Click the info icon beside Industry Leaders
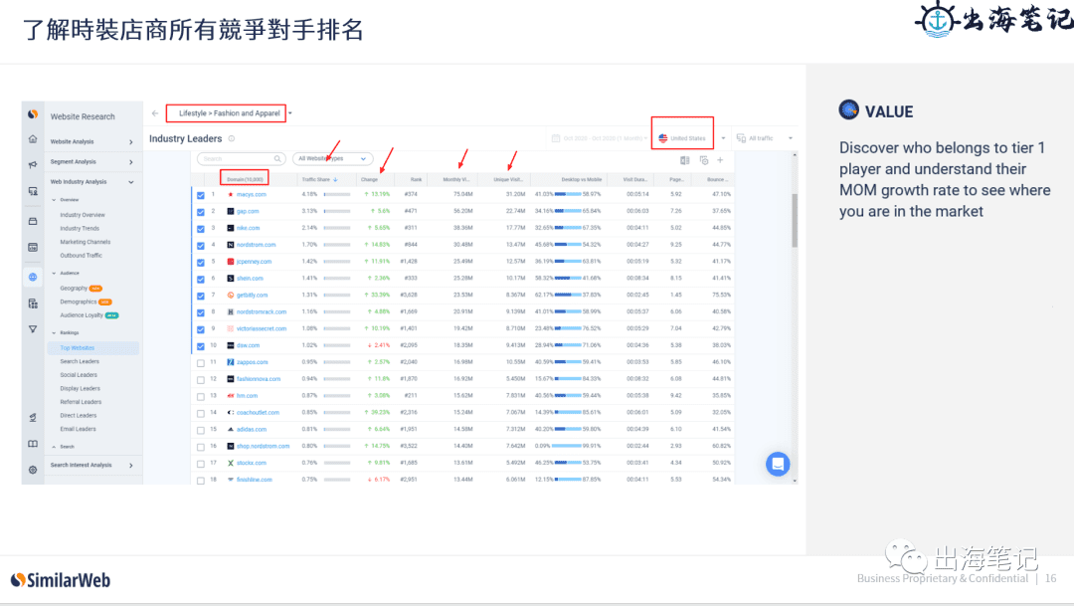This screenshot has width=1074, height=606. click(232, 138)
